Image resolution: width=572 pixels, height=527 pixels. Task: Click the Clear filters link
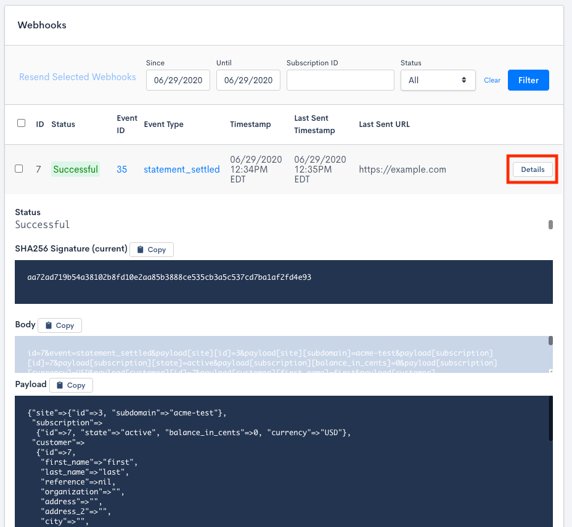[x=492, y=80]
